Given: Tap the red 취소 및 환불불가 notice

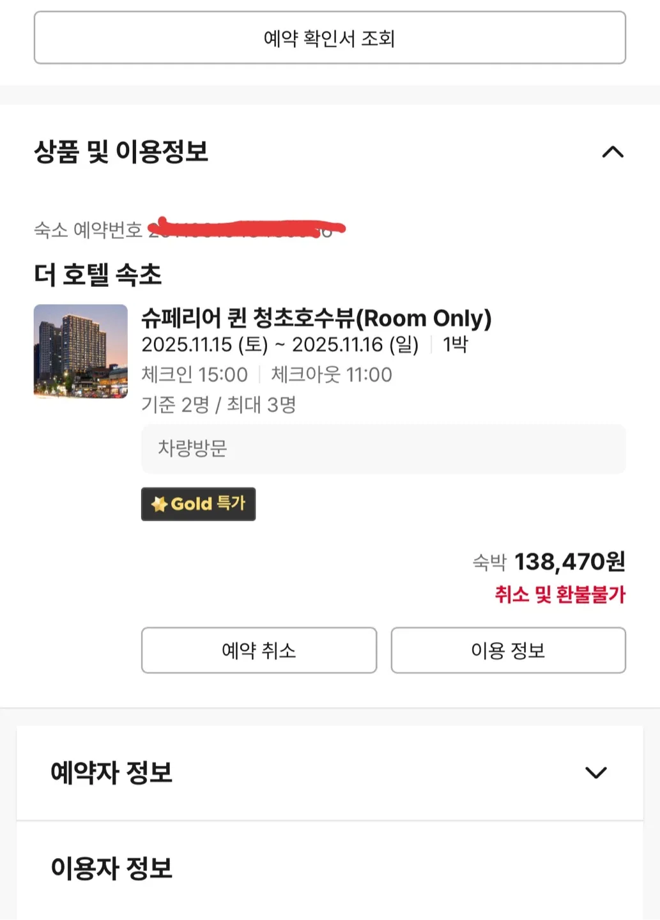Looking at the screenshot, I should coord(560,595).
